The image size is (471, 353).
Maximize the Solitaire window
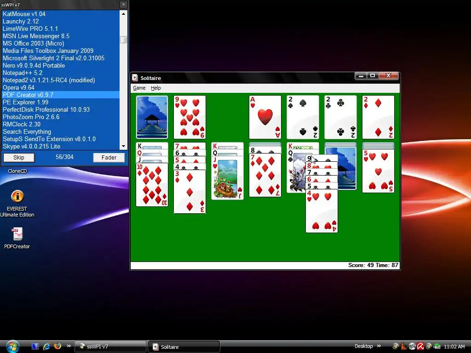click(x=373, y=76)
